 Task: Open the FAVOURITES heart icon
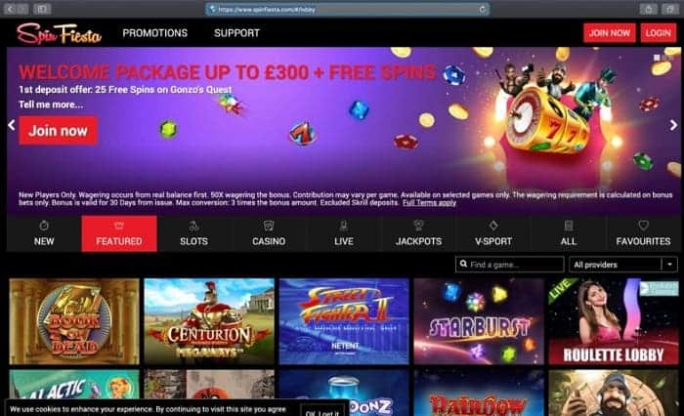[x=643, y=226]
